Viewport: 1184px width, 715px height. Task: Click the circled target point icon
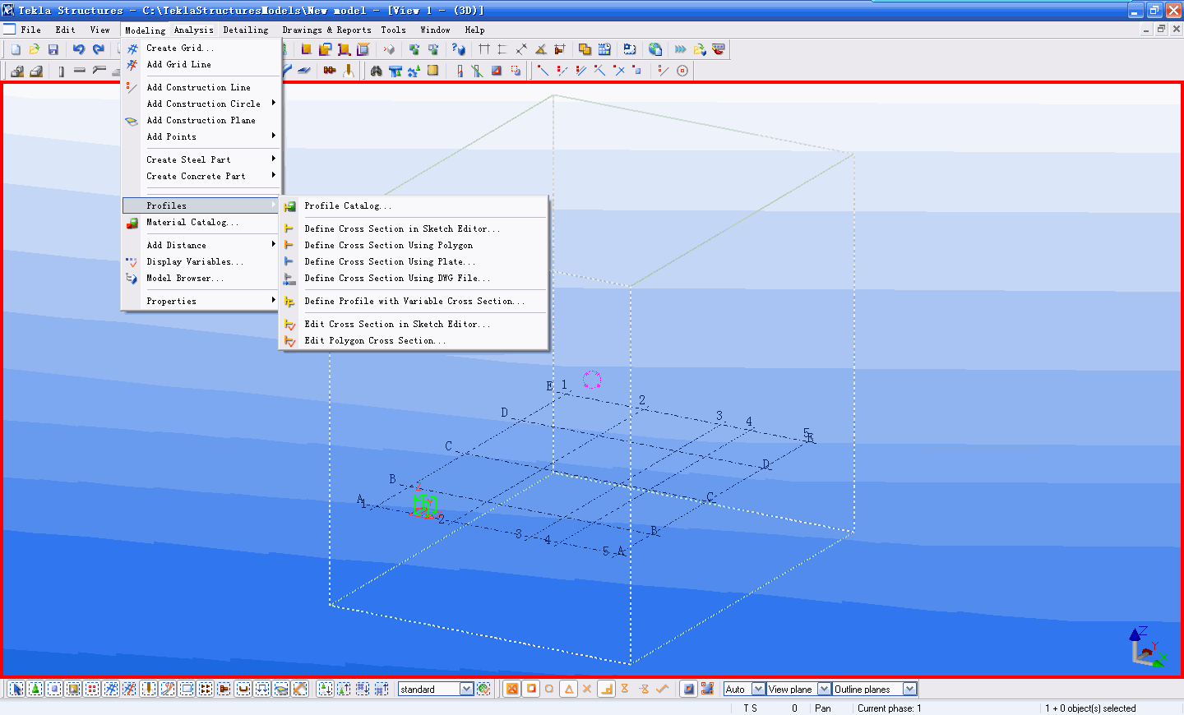682,71
